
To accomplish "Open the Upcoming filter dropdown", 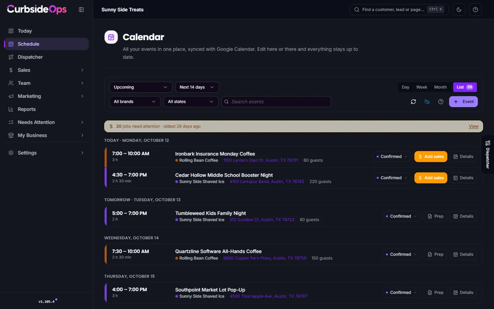I will (x=141, y=87).
